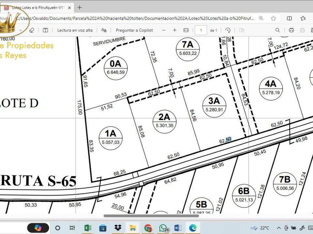Select the Loteo Lotes a-b Pitrufquén tab
The width and height of the screenshot is (313, 234).
(x=37, y=7)
